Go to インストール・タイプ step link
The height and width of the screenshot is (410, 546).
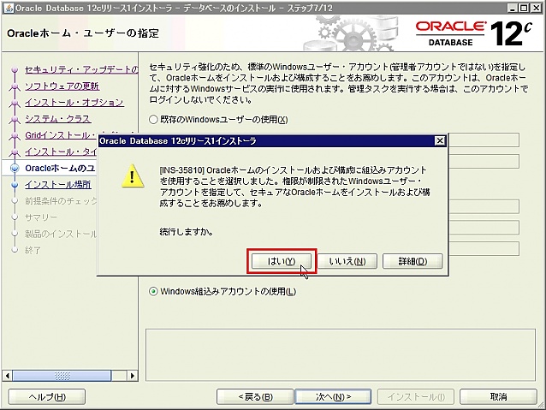61,152
